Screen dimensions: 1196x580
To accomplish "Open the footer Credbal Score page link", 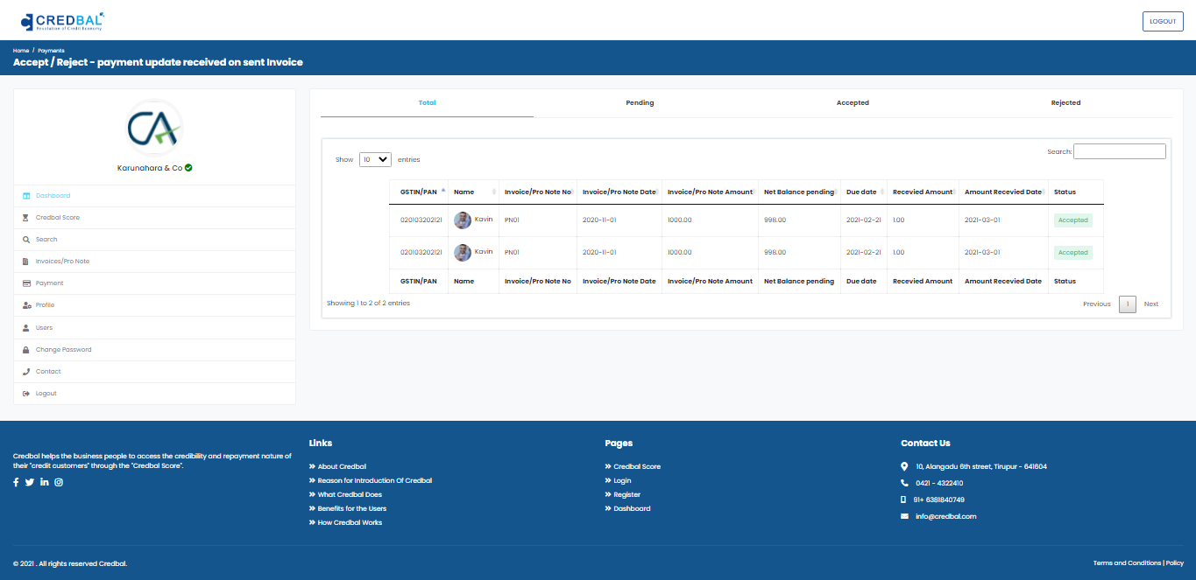I will tap(637, 466).
